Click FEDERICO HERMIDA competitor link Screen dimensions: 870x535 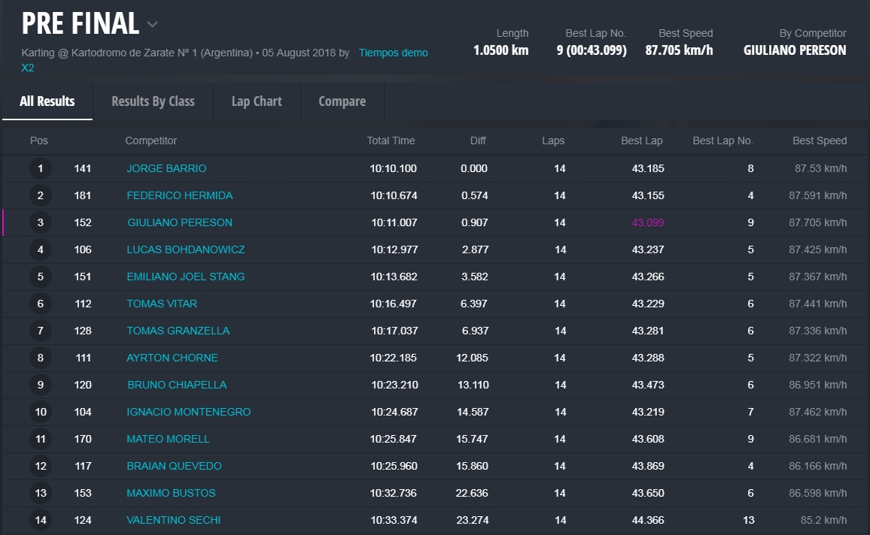(179, 195)
